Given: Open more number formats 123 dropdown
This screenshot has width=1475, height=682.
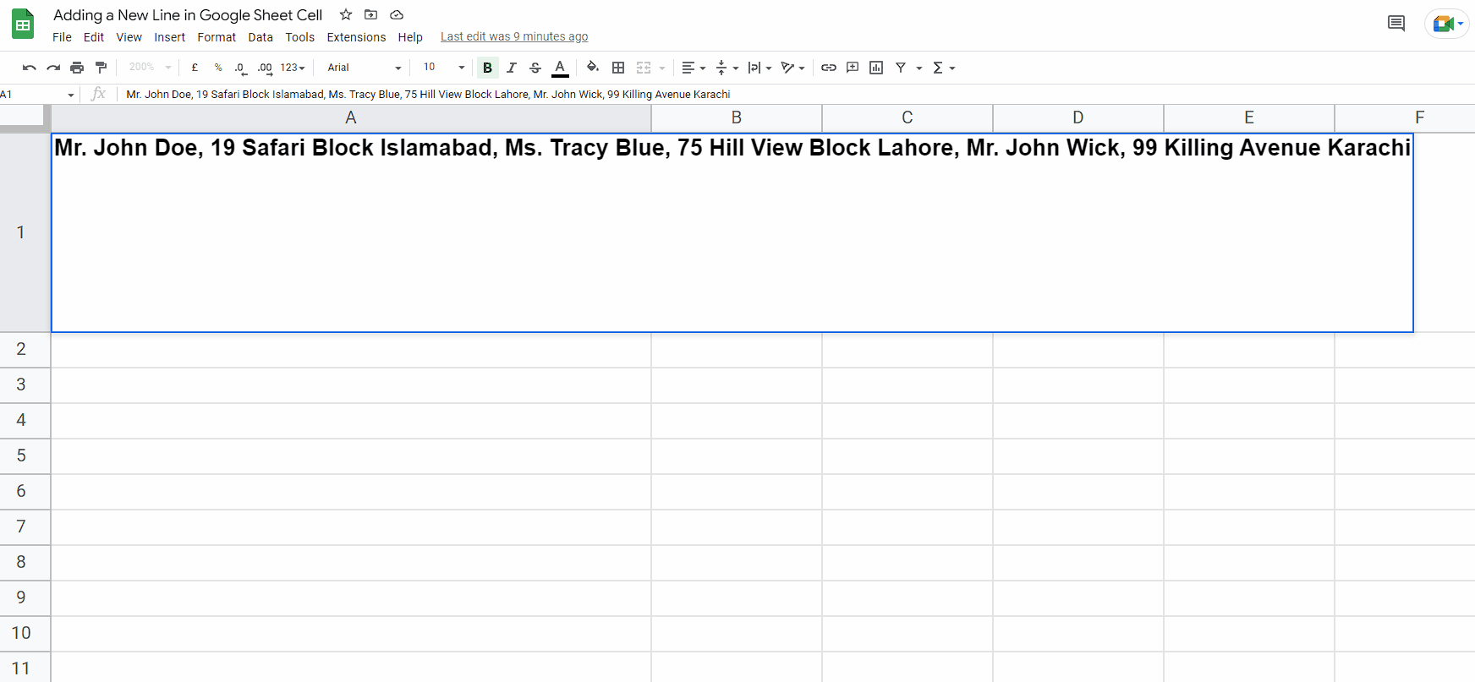Looking at the screenshot, I should 293,68.
